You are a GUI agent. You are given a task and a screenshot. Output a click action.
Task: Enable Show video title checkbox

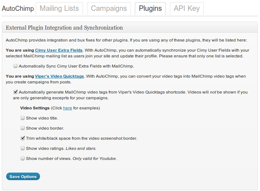22,118
